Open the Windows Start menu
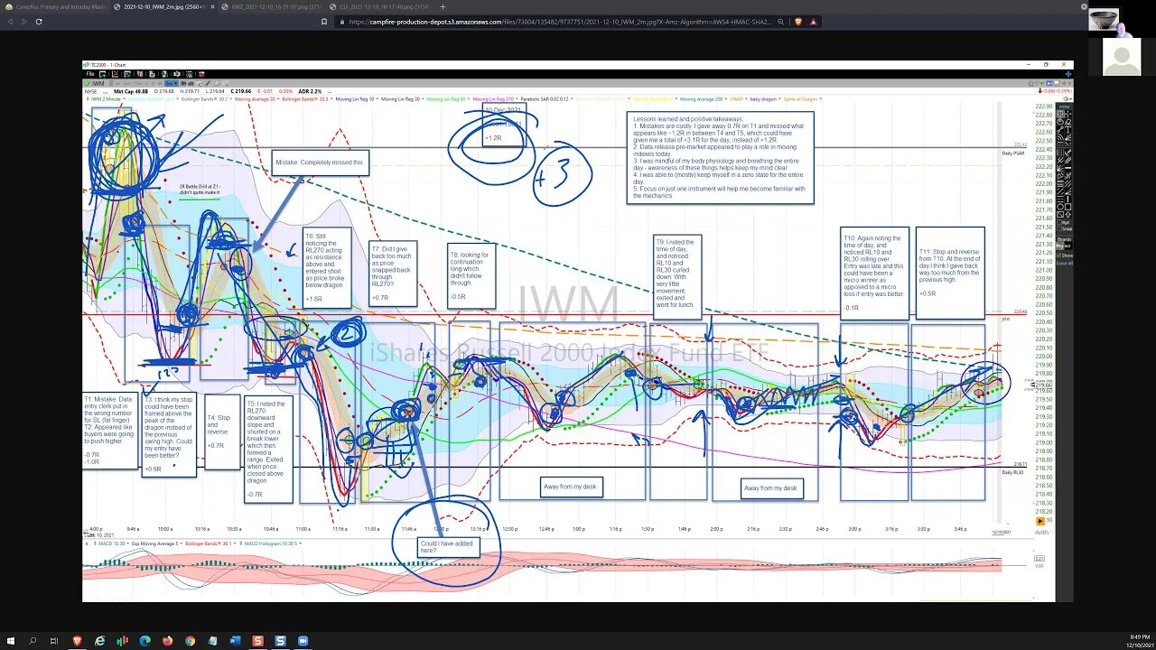Image resolution: width=1156 pixels, height=650 pixels. 11,640
